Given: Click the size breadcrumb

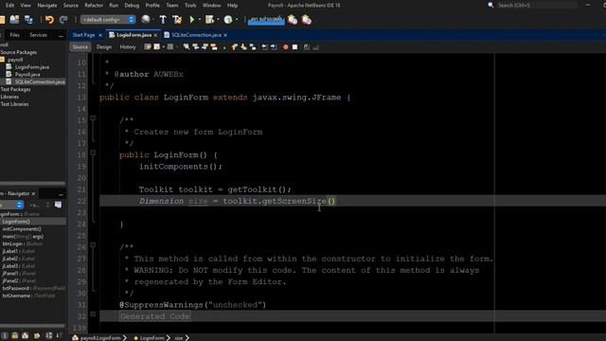Looking at the screenshot, I should (179, 338).
